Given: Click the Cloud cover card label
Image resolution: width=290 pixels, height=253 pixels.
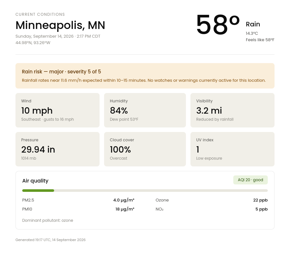Looking at the screenshot, I should 122,140.
